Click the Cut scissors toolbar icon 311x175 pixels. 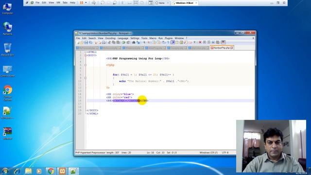109,42
